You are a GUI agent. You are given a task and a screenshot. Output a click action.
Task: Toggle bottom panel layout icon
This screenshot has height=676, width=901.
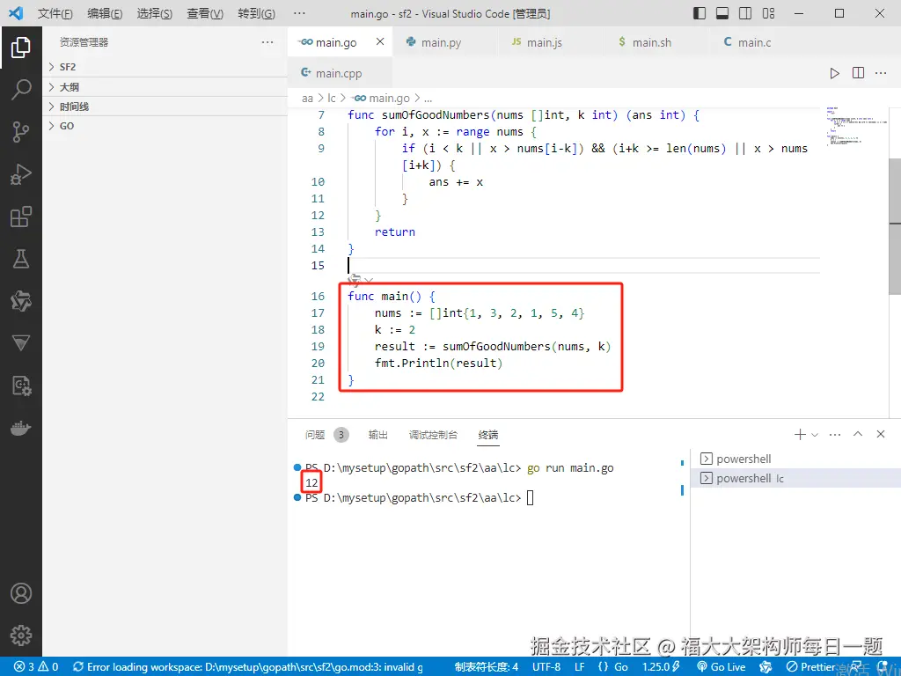pos(722,13)
